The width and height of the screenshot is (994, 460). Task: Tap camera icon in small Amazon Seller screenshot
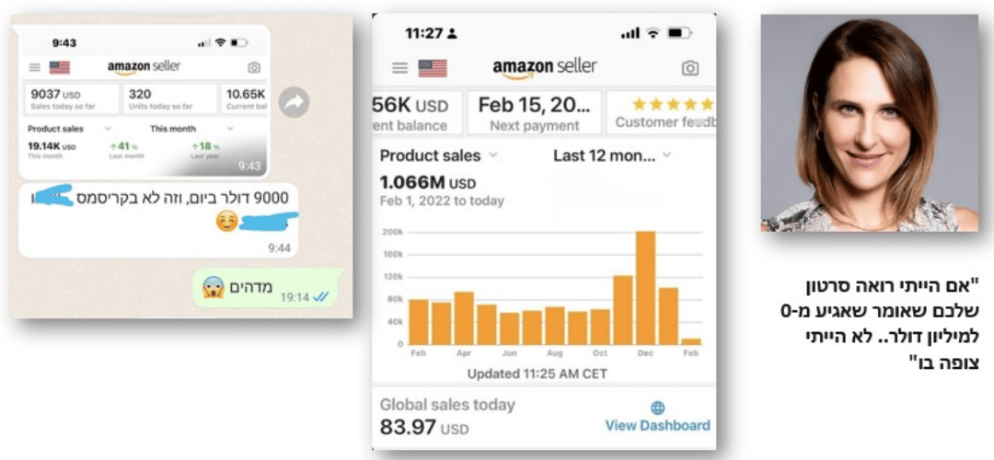(254, 67)
